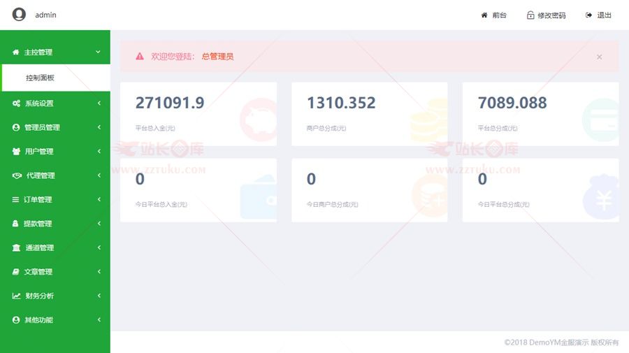
Task: Click the warning triangle alert icon
Action: pyautogui.click(x=140, y=57)
